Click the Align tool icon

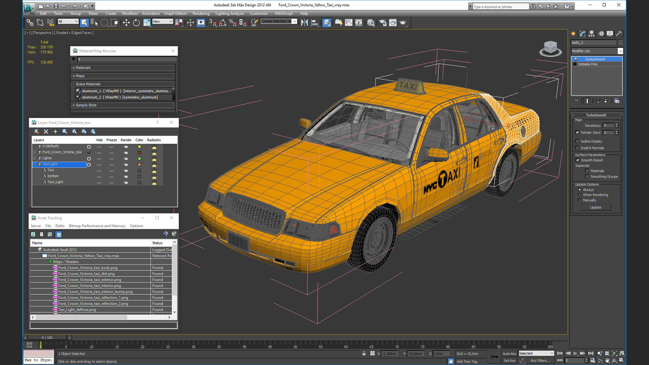point(315,23)
